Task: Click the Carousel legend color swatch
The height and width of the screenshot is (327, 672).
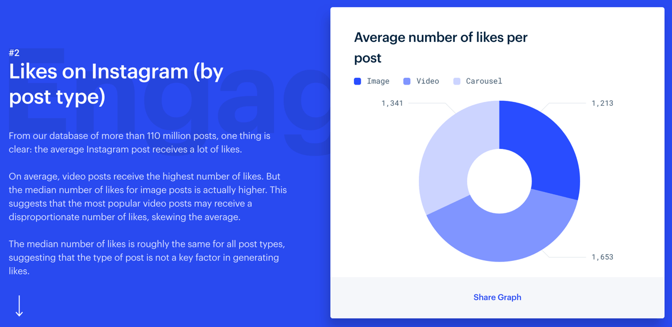Action: [x=457, y=81]
